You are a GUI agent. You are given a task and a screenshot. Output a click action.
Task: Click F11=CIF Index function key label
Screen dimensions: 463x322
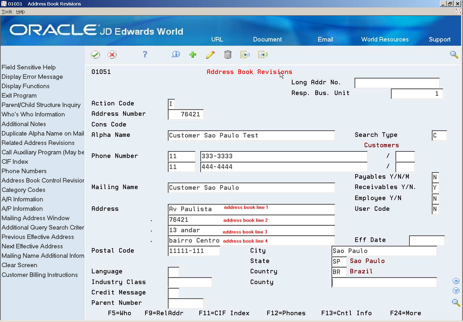[224, 313]
